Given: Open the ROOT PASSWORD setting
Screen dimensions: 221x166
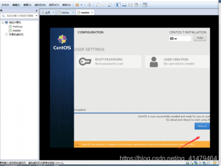Looking at the screenshot, I should click(x=109, y=61).
